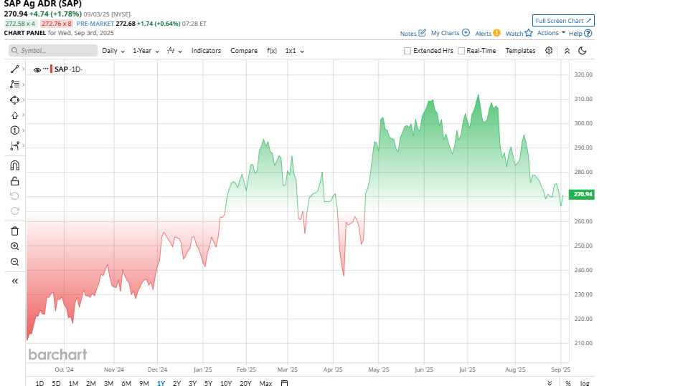This screenshot has height=386, width=683.
Task: Toggle percent scale button
Action: [x=568, y=383]
